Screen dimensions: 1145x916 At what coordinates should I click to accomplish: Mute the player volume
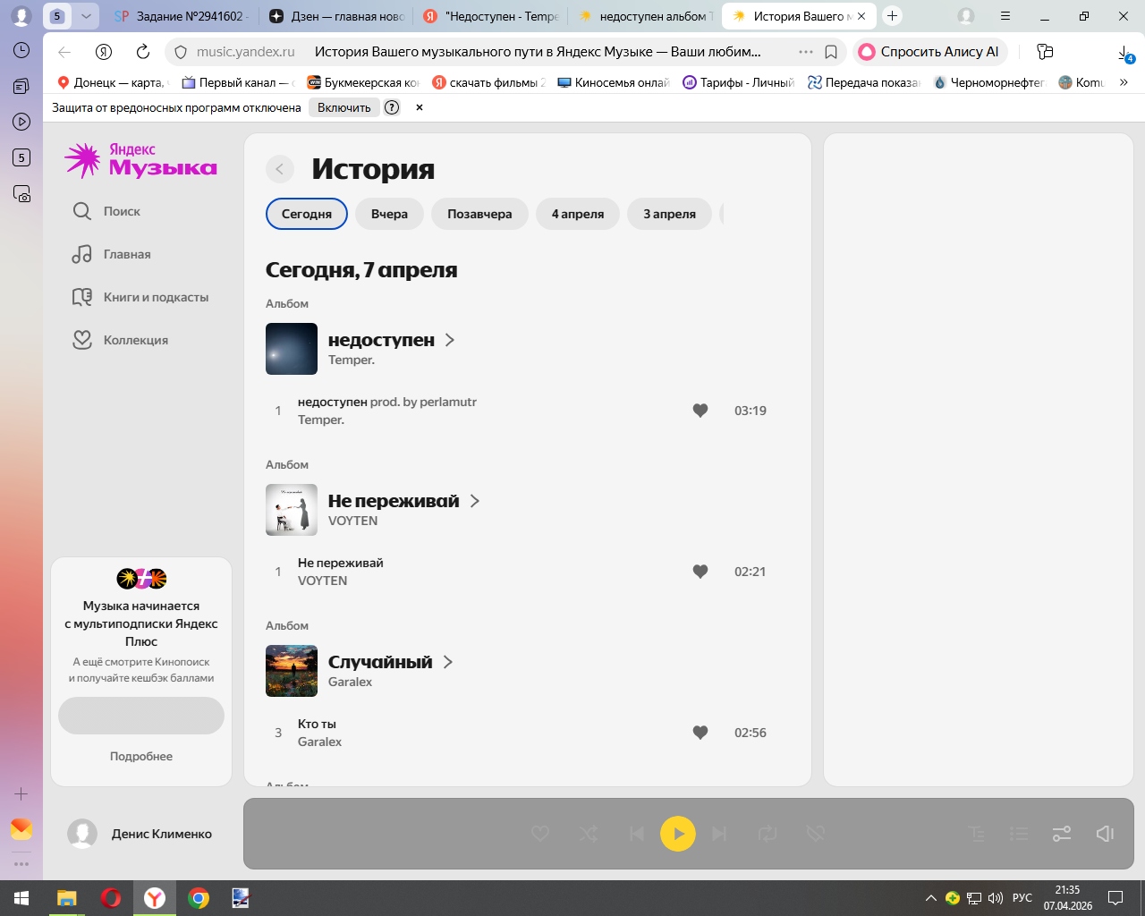click(1105, 834)
